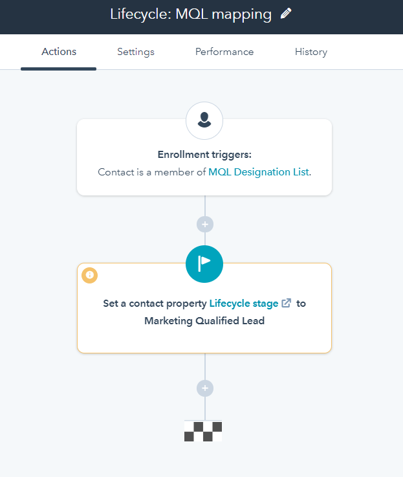Viewport: 403px width, 477px height.
Task: Click the Marketing Qualified Lead value text
Action: click(x=204, y=320)
